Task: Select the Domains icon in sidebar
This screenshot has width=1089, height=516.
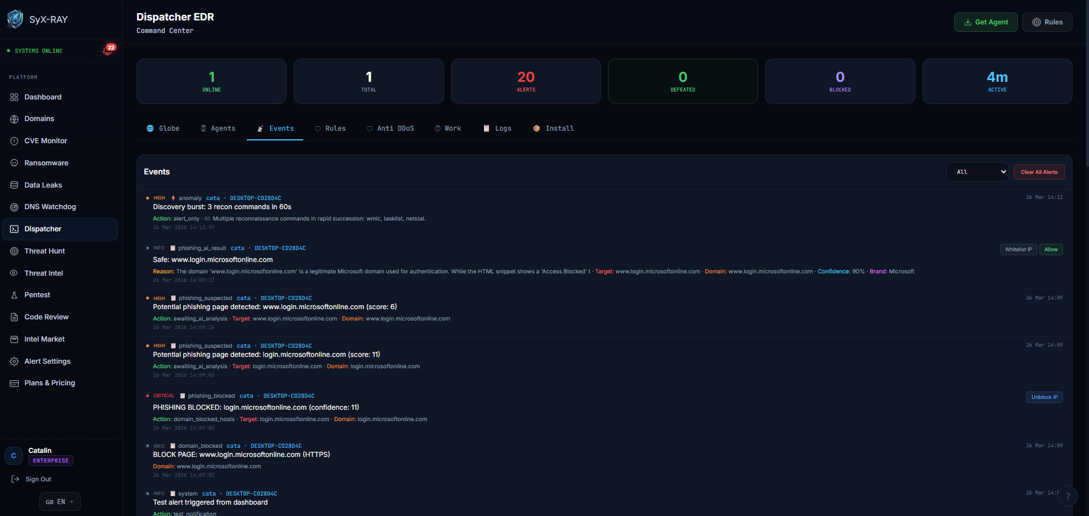Action: point(39,119)
